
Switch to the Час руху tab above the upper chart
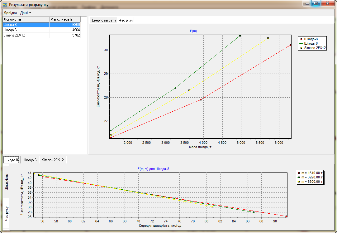126,20
